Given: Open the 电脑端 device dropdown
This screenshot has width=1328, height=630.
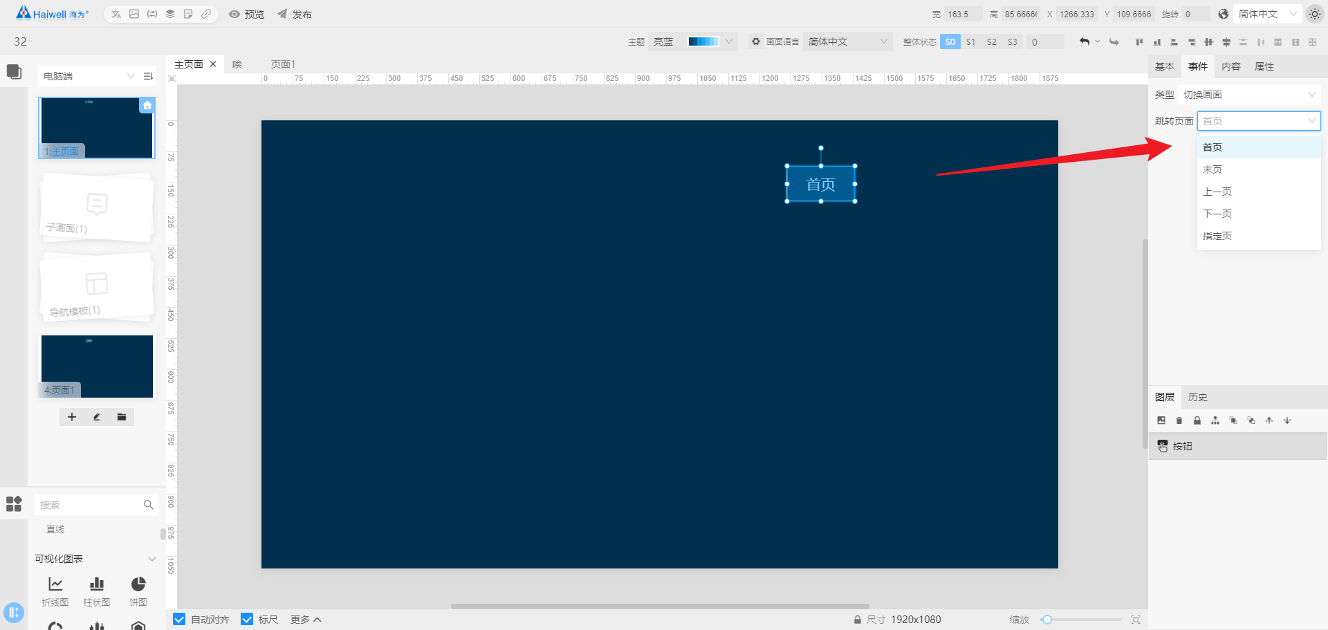Looking at the screenshot, I should [88, 76].
